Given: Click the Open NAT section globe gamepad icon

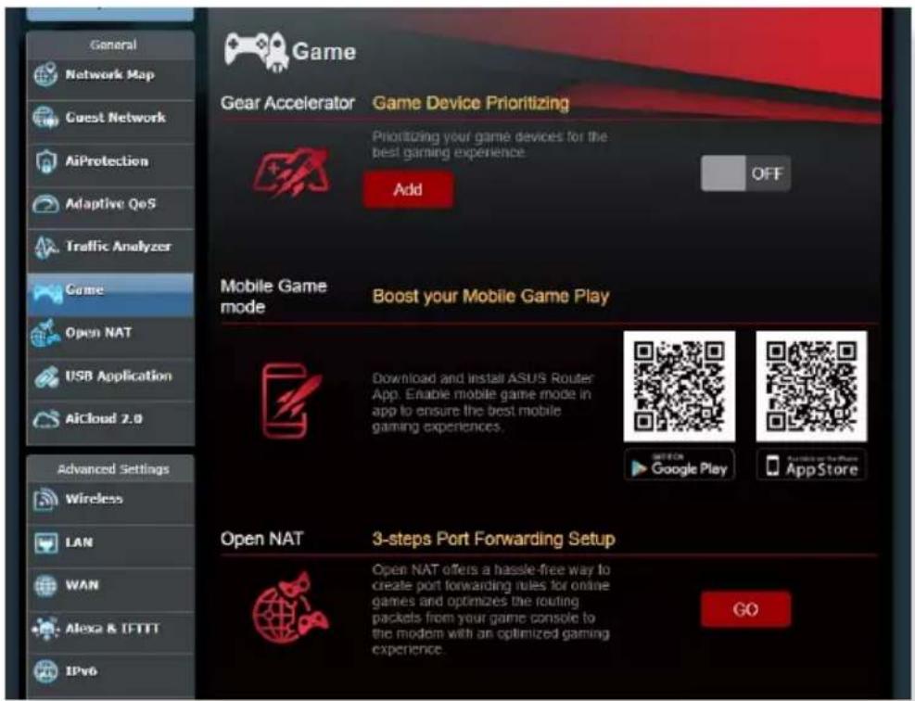Looking at the screenshot, I should (290, 607).
